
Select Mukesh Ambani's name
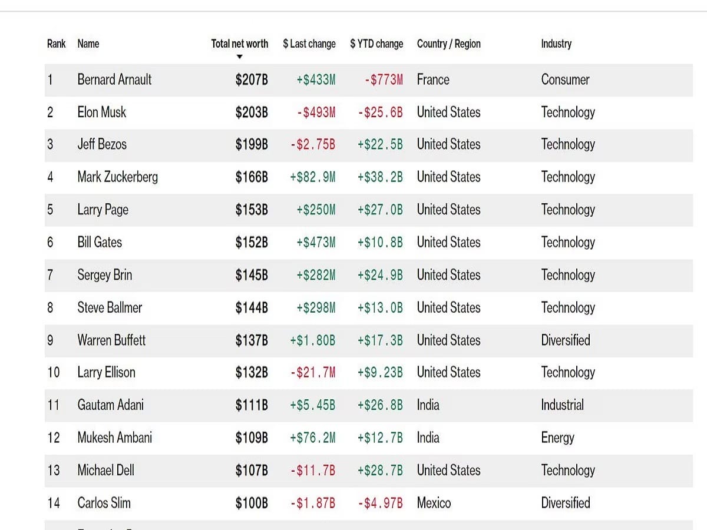click(114, 438)
